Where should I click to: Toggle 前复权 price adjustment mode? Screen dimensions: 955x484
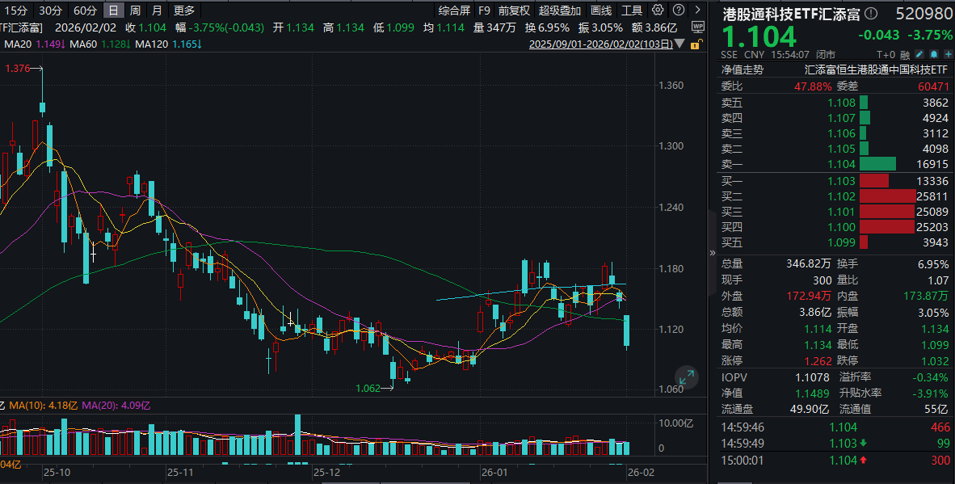[x=514, y=11]
